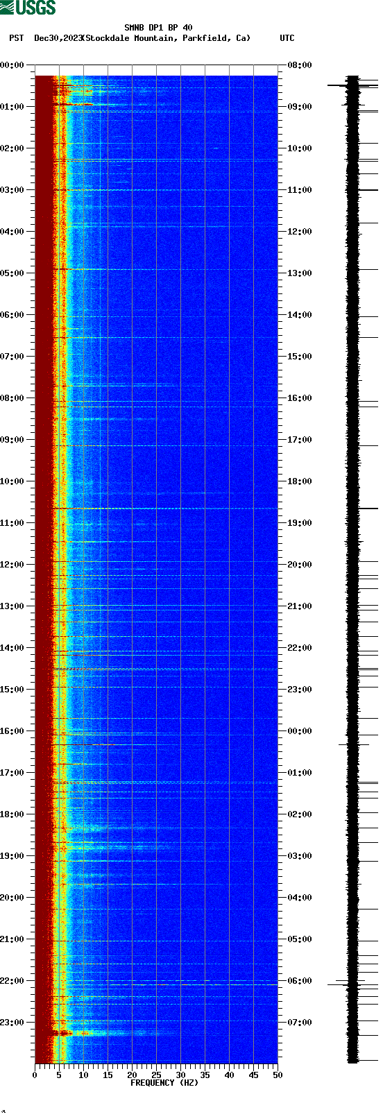Click the PST '14:00' time label
This screenshot has width=383, height=1119.
(12, 648)
